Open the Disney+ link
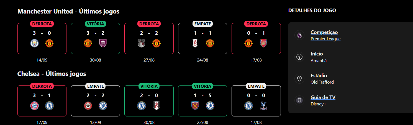The height and width of the screenshot is (125, 413). click(318, 104)
